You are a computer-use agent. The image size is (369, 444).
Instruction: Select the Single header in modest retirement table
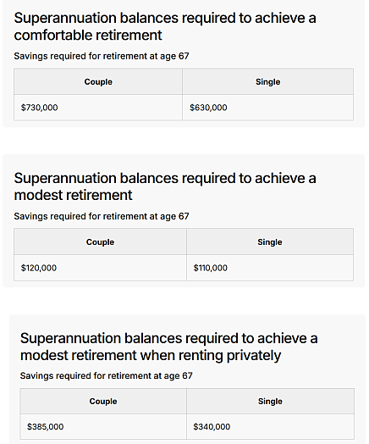[x=270, y=242]
